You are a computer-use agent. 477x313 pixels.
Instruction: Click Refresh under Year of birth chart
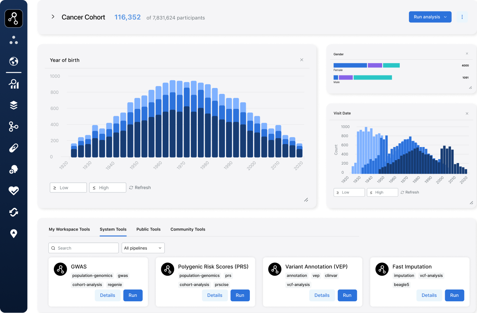(140, 188)
